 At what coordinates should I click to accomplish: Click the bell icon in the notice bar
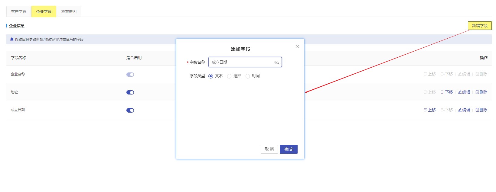tap(12, 39)
